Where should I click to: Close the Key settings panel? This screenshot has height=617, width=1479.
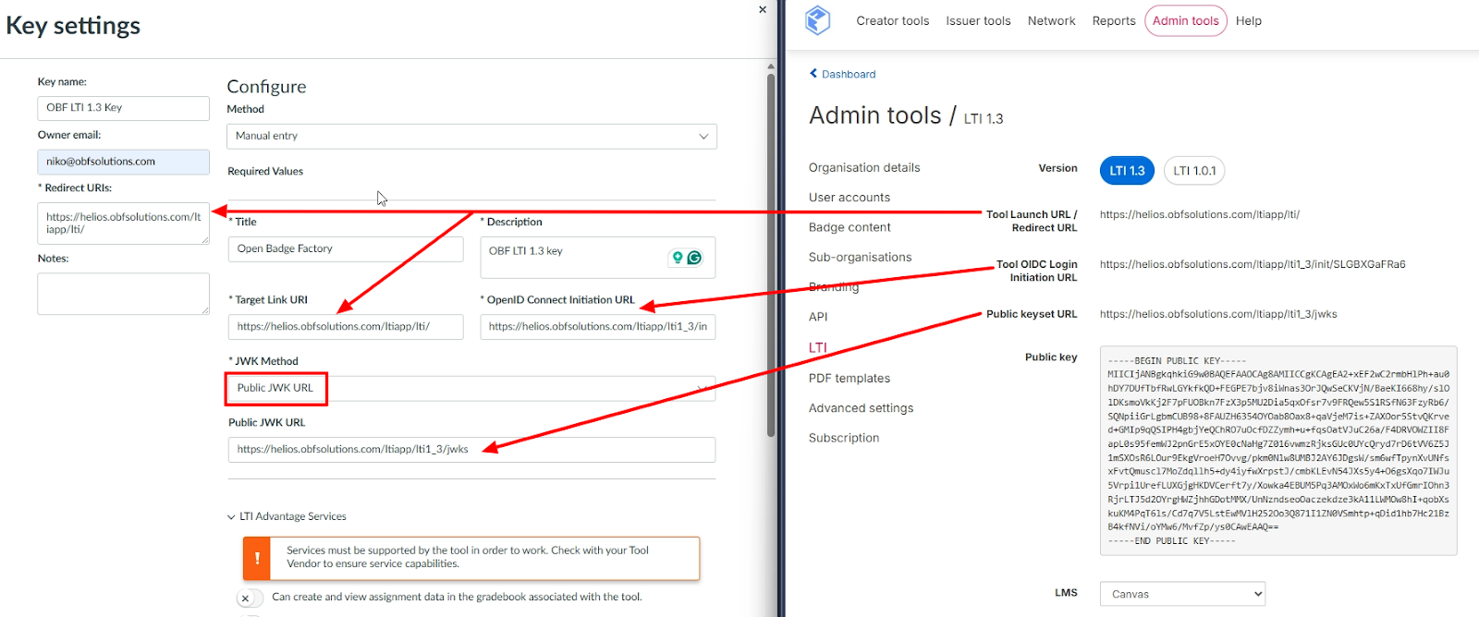pos(763,9)
